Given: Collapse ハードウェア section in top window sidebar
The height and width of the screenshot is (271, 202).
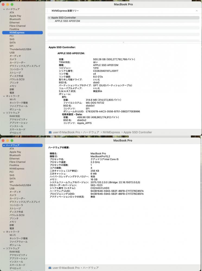Looking at the screenshot, I should [4, 9].
